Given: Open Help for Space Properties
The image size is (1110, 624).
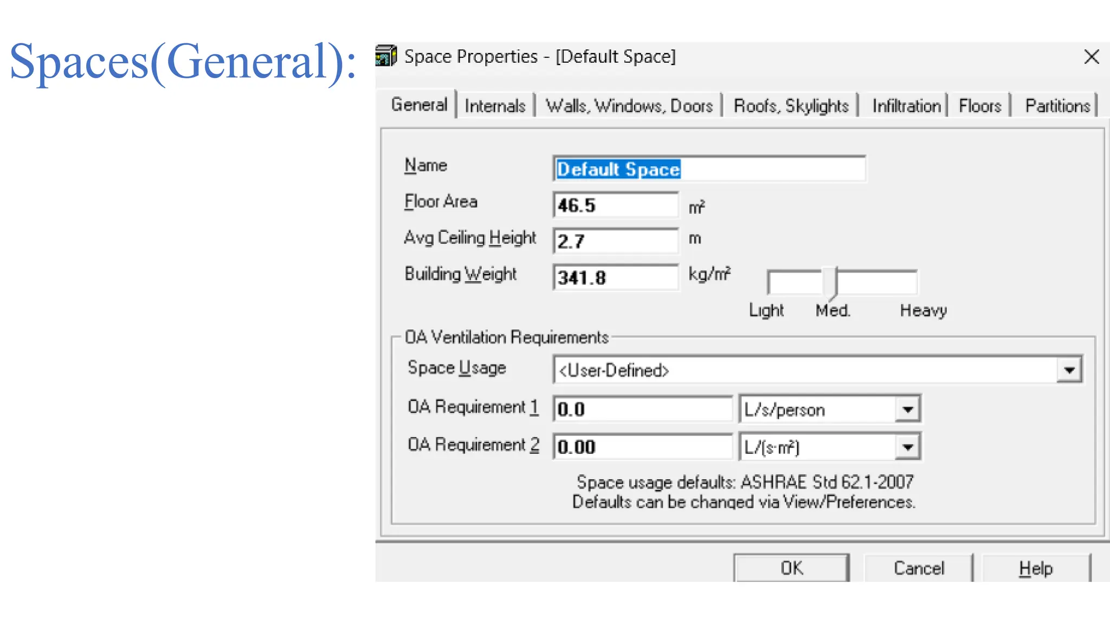Looking at the screenshot, I should click(1036, 568).
